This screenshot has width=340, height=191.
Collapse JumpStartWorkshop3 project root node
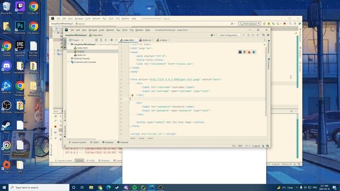pos(69,44)
